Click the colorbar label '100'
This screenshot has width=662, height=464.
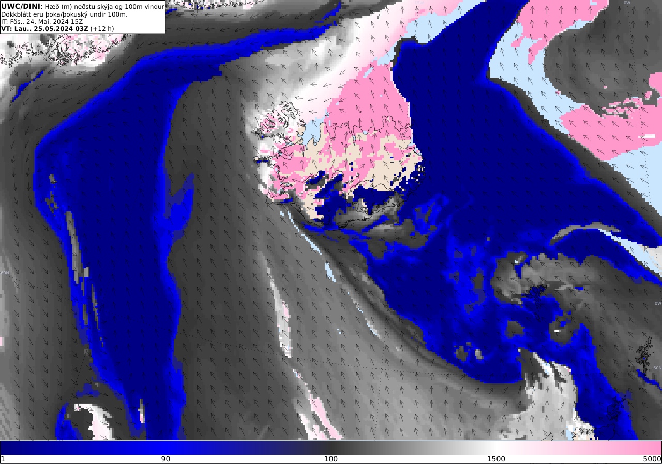pyautogui.click(x=331, y=459)
